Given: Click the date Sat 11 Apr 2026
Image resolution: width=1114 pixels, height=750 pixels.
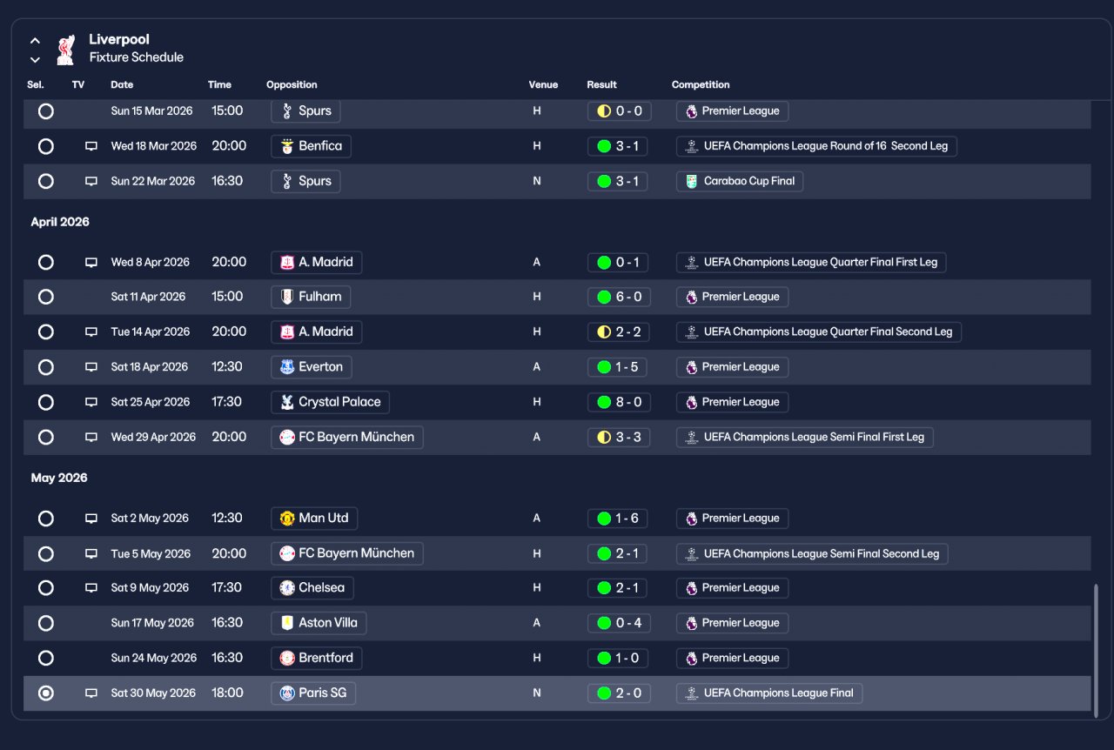Looking at the screenshot, I should click(x=148, y=297).
